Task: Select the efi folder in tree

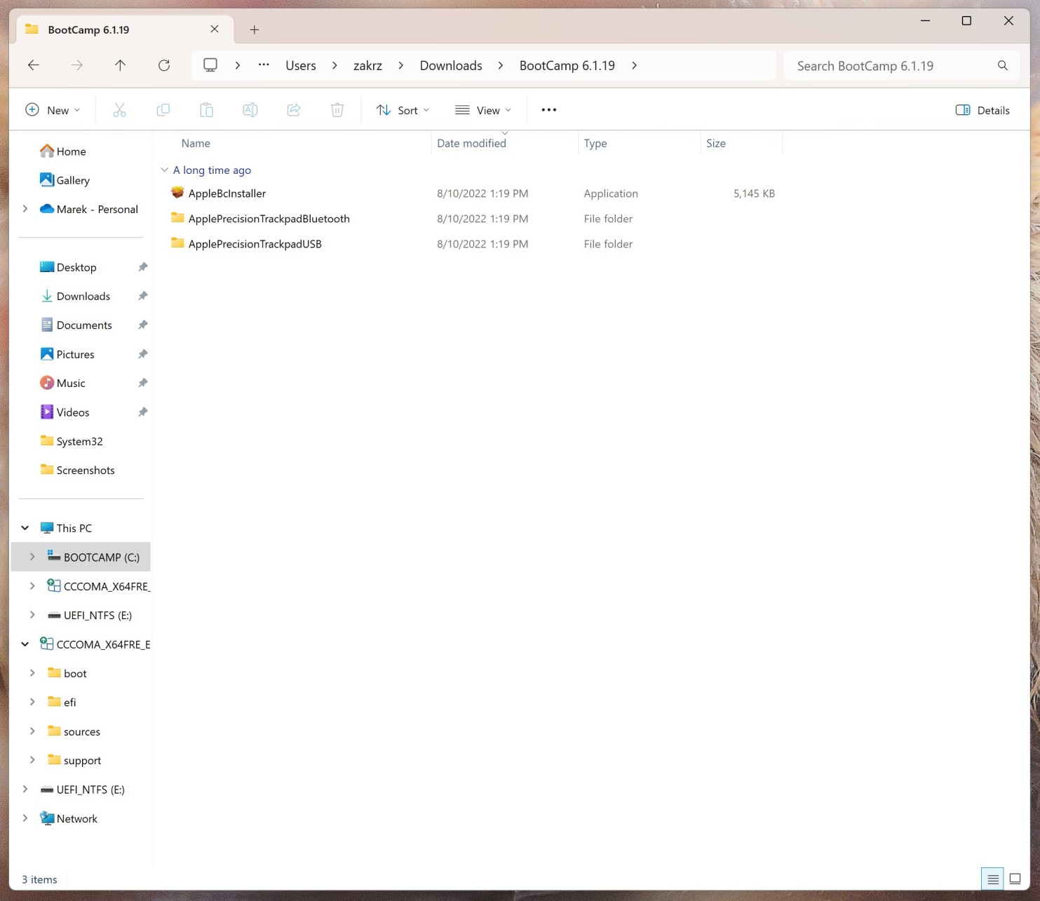Action: coord(69,702)
